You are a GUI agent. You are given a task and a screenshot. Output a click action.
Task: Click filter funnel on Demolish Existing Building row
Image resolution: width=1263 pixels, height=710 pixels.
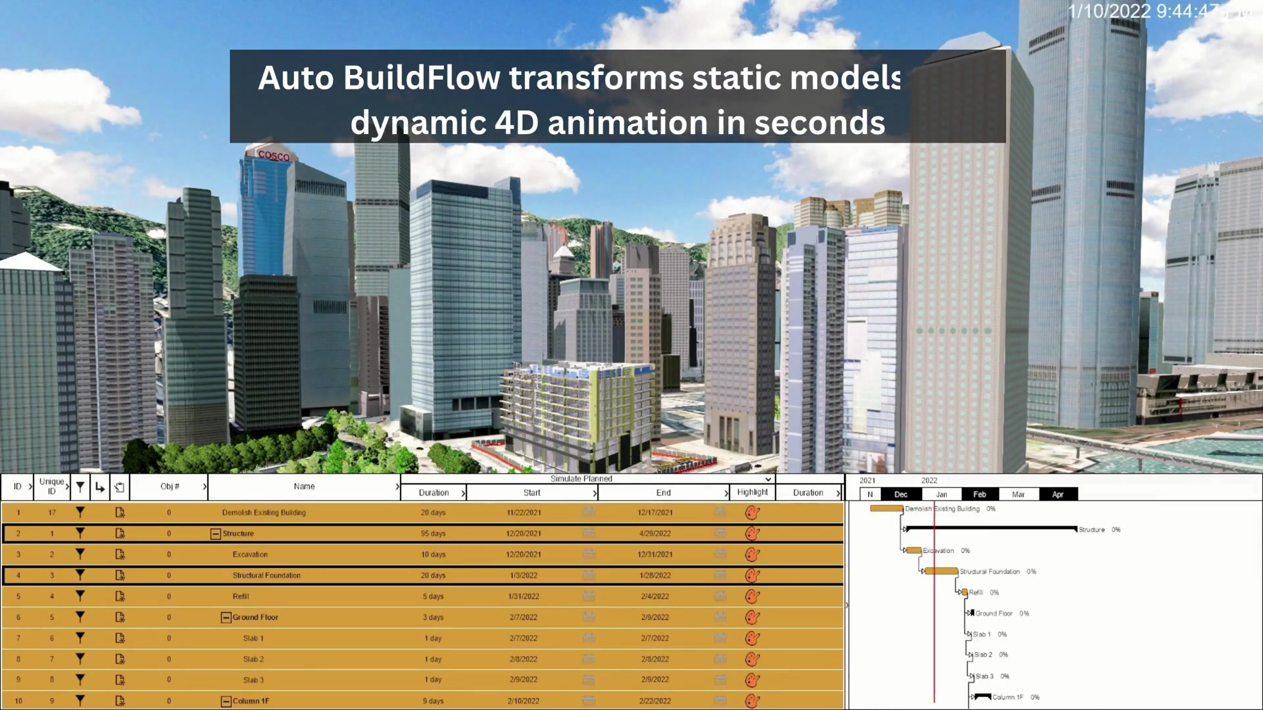pyautogui.click(x=80, y=512)
